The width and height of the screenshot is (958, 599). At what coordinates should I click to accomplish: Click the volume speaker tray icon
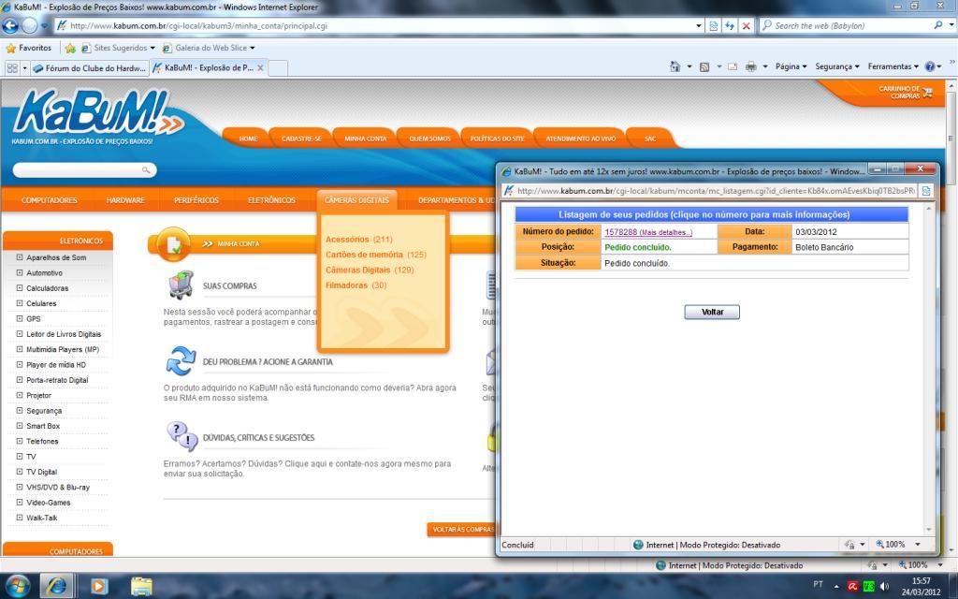click(x=884, y=586)
